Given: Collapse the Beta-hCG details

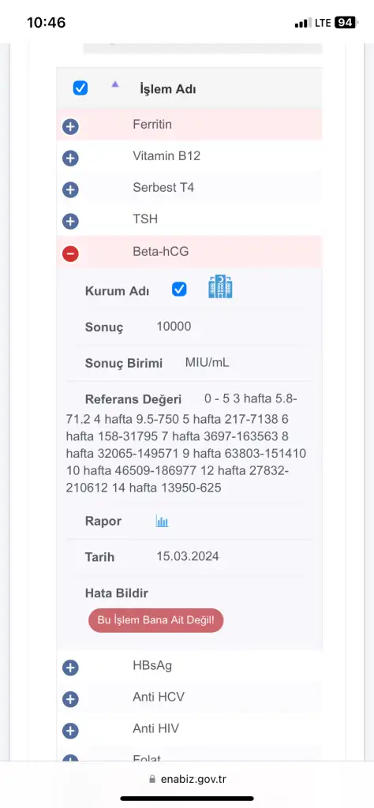Looking at the screenshot, I should click(70, 253).
